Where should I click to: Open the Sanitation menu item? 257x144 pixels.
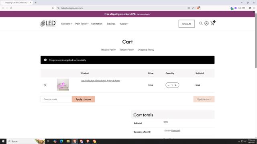(x=97, y=24)
